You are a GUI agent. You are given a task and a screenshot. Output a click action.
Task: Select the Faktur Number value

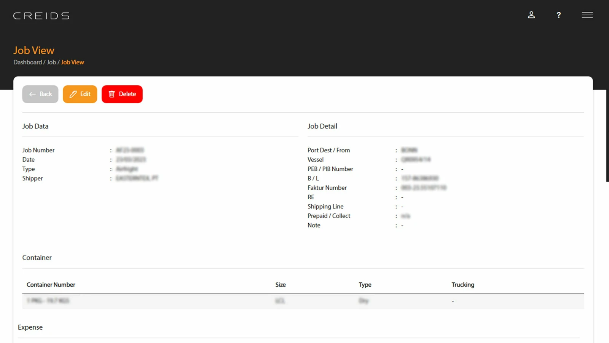423,188
